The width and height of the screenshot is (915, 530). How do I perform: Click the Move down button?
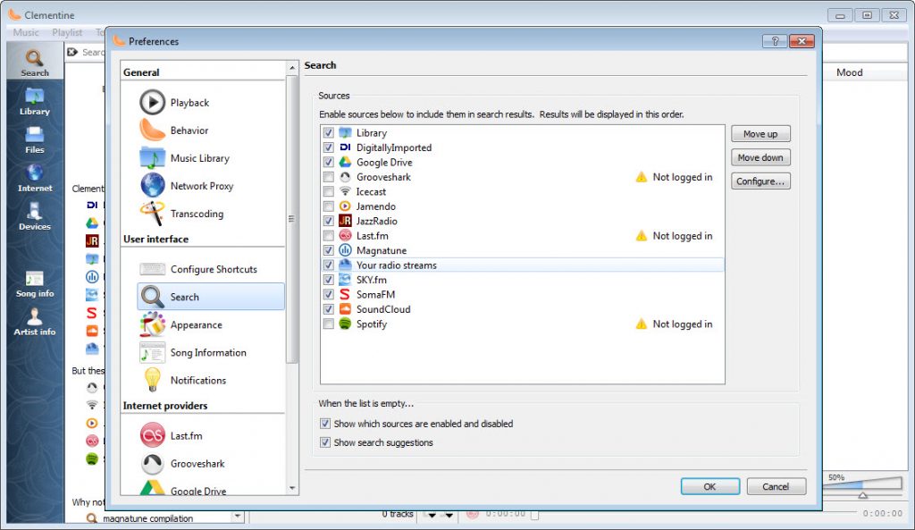click(x=760, y=157)
